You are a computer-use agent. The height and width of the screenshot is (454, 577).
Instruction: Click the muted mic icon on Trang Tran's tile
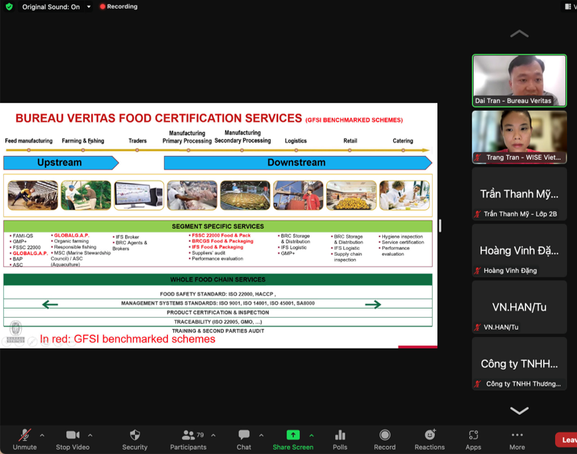[478, 157]
